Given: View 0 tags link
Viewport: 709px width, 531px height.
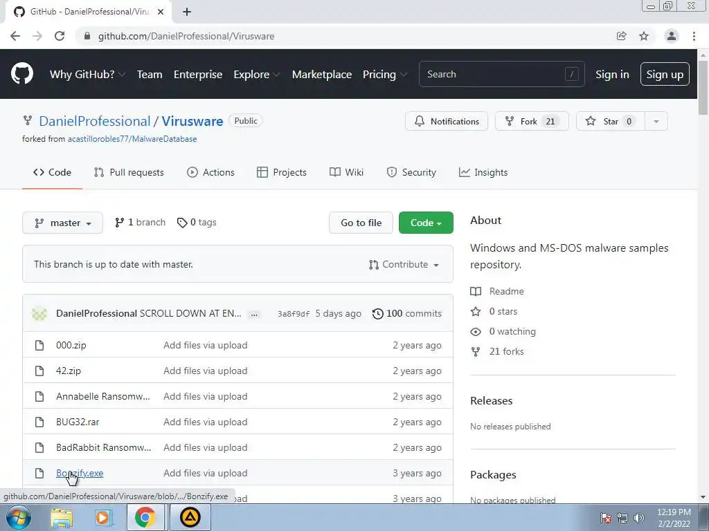Looking at the screenshot, I should coord(197,223).
